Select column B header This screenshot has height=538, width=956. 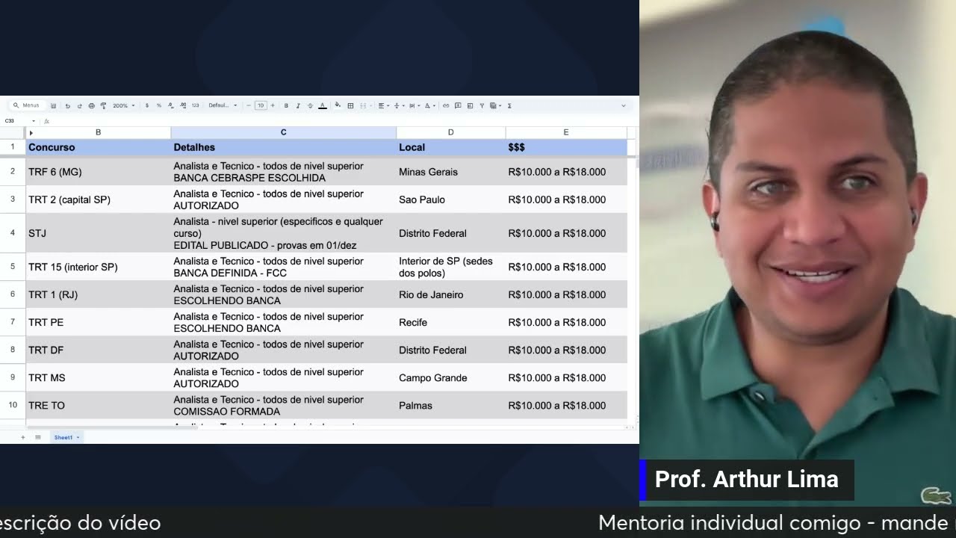98,132
